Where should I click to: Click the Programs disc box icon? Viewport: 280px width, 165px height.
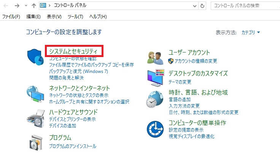[x=36, y=143]
